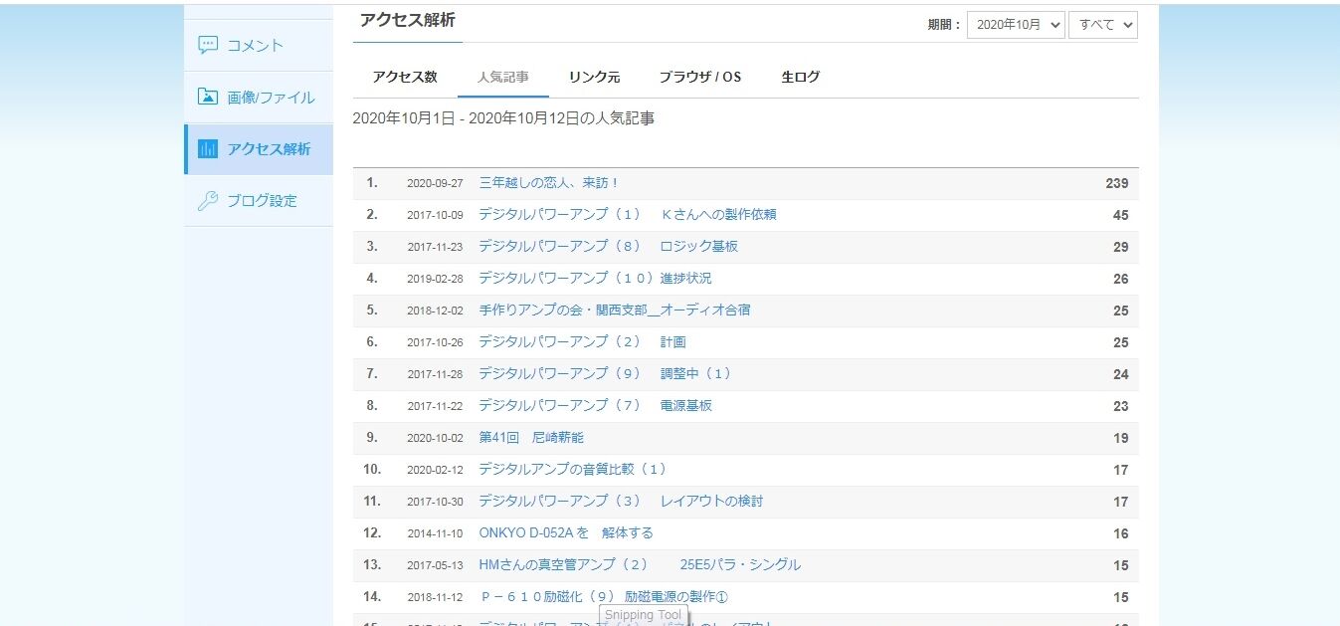Click the access count 16
The width and height of the screenshot is (1340, 626).
(1121, 533)
